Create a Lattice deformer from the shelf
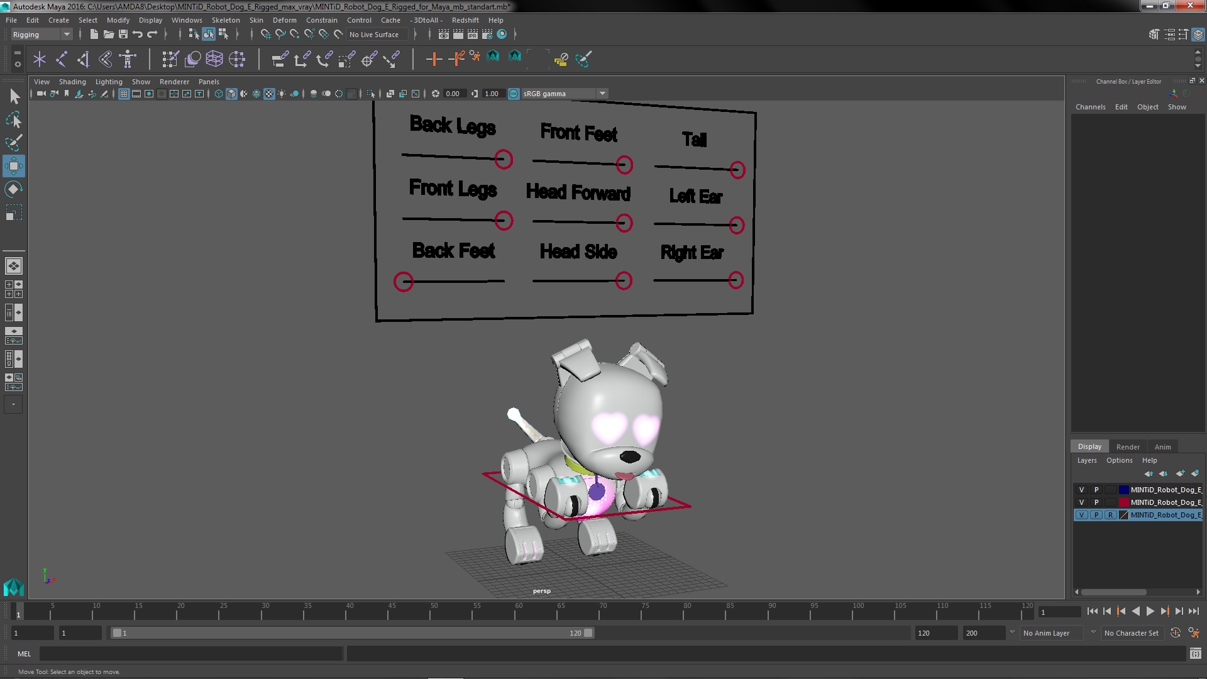Image resolution: width=1207 pixels, height=679 pixels. 214,60
